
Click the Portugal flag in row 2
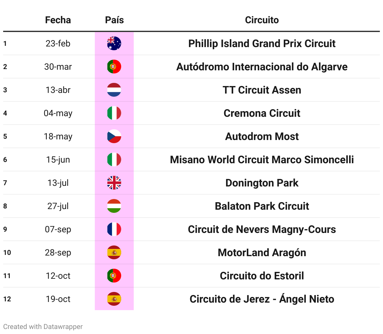114,67
